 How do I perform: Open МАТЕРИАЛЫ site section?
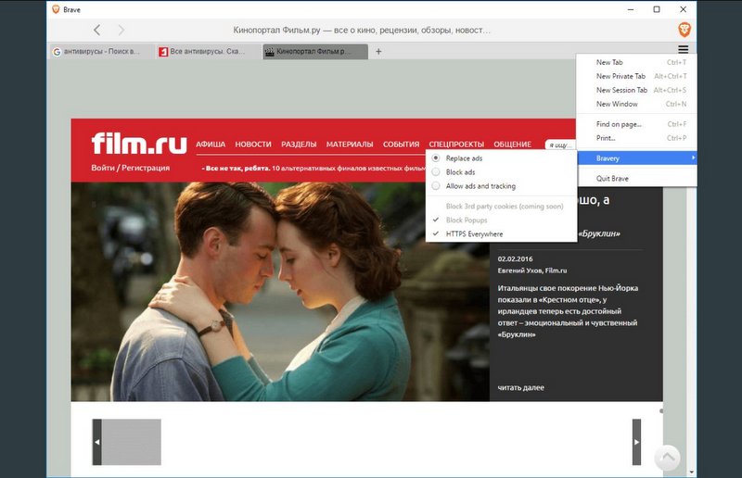coord(350,145)
